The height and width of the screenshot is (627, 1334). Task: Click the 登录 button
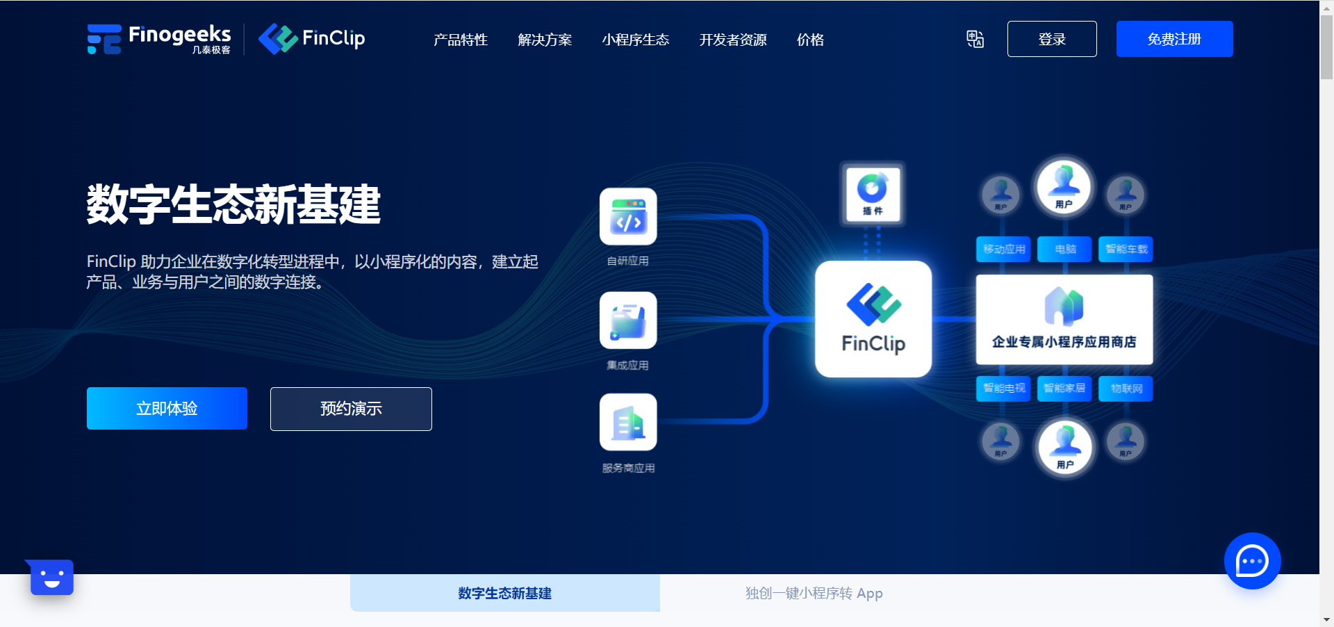[1052, 39]
